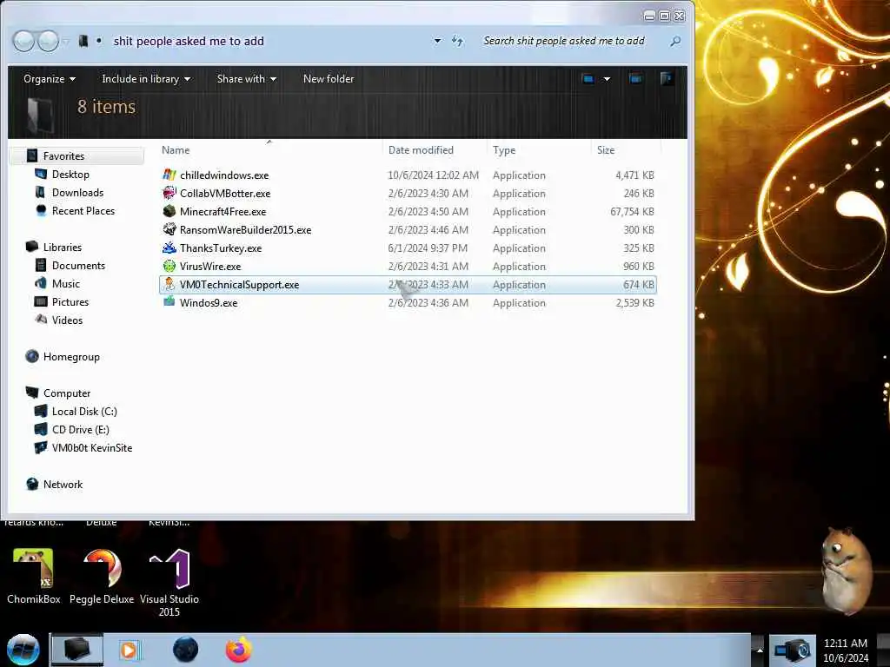The width and height of the screenshot is (890, 667).
Task: Expand the view options dropdown arrow
Action: coord(607,79)
